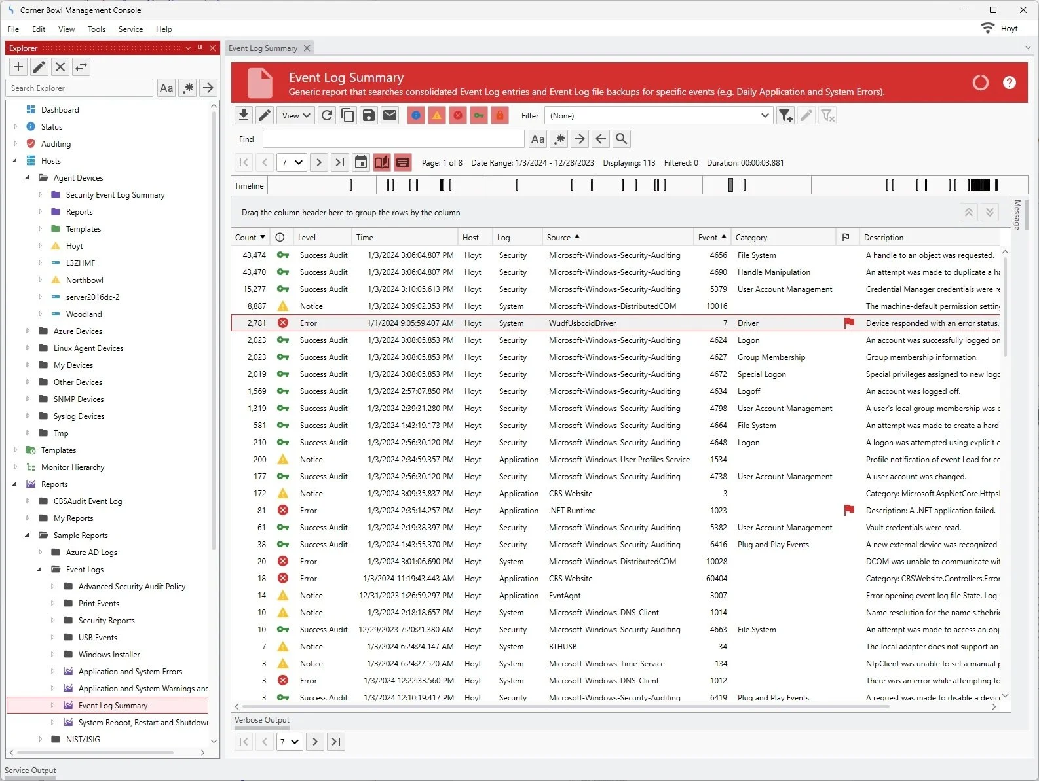The image size is (1039, 781).
Task: Click the Wi-Fi Hoyt connection icon
Action: coord(987,28)
